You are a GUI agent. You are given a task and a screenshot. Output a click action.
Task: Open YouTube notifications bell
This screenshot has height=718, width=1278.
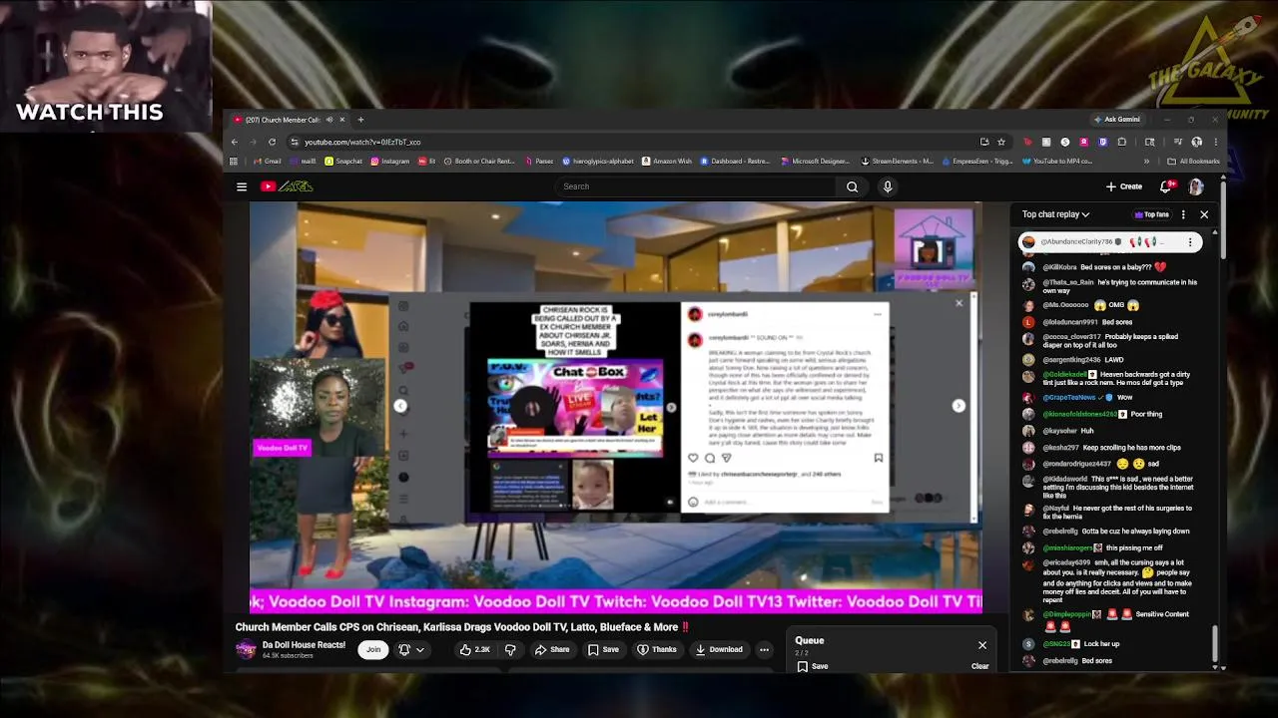coord(1165,186)
